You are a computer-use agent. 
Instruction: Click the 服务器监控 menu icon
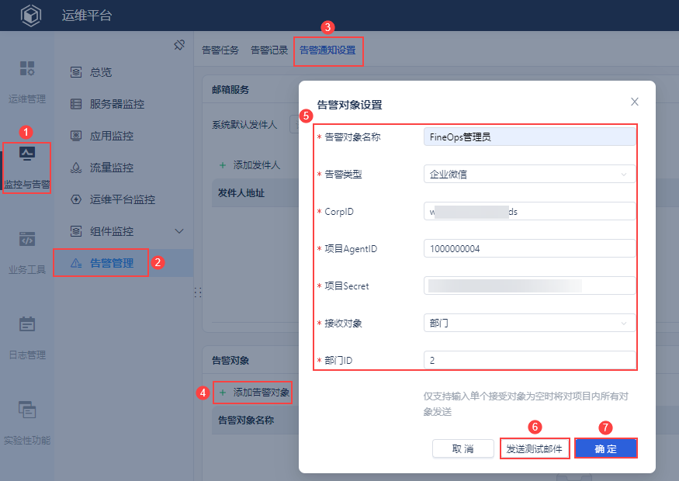76,104
